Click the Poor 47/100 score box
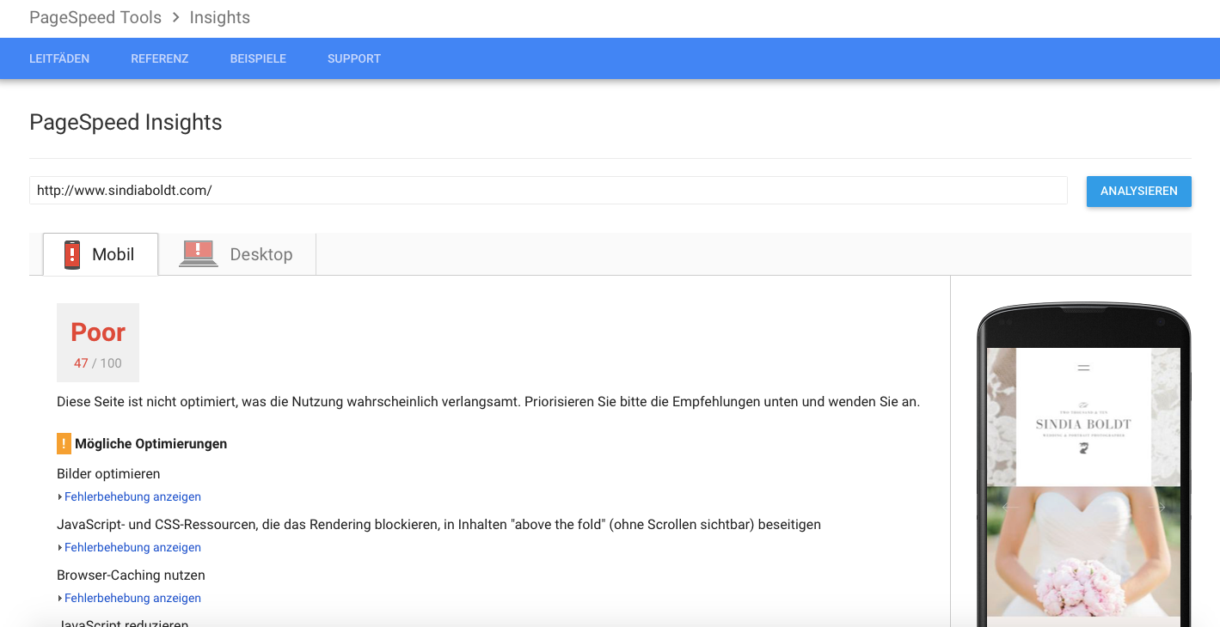 [x=98, y=343]
